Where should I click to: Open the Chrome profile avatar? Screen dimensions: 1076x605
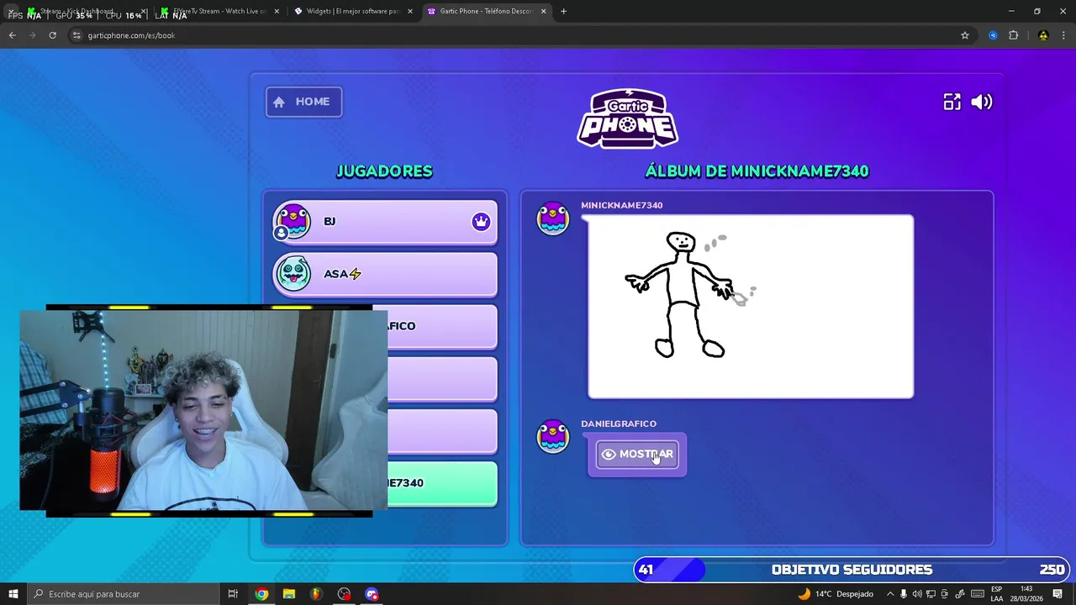[1043, 35]
